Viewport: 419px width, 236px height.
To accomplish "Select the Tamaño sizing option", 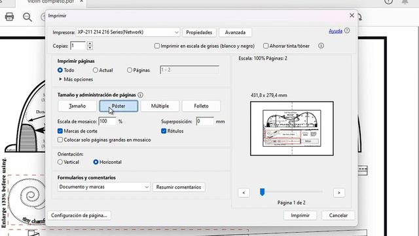I will [x=77, y=106].
